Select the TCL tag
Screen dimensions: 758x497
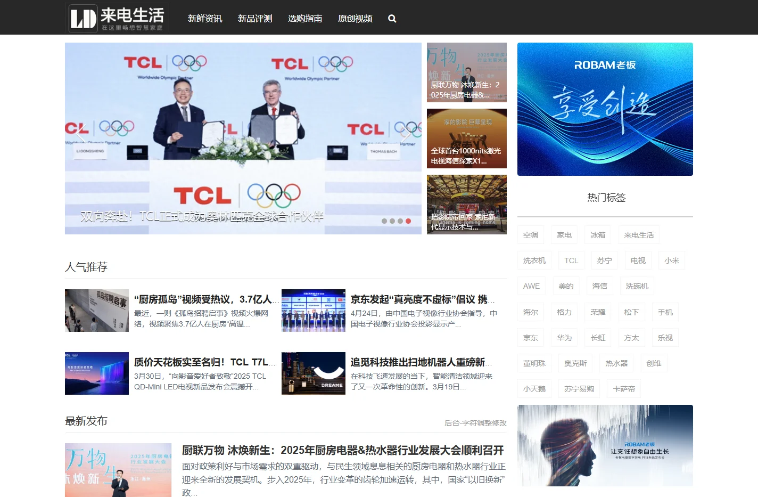(x=571, y=260)
